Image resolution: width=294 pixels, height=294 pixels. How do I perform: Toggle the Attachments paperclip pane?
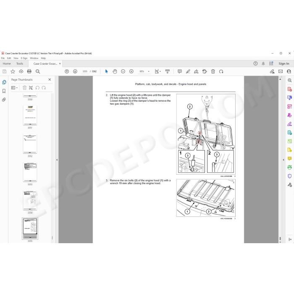4,100
